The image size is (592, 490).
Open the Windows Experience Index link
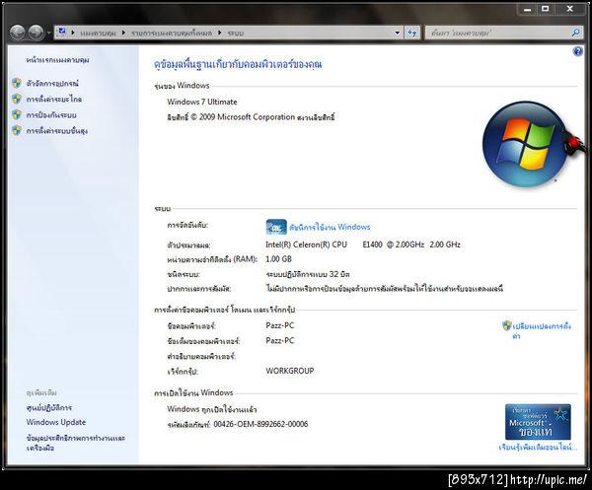tap(330, 227)
